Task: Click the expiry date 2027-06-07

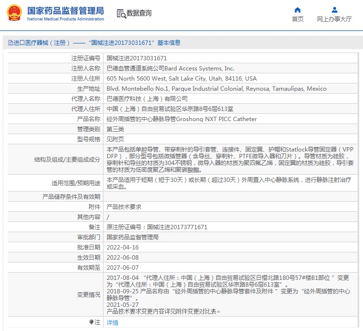Action: click(x=122, y=268)
